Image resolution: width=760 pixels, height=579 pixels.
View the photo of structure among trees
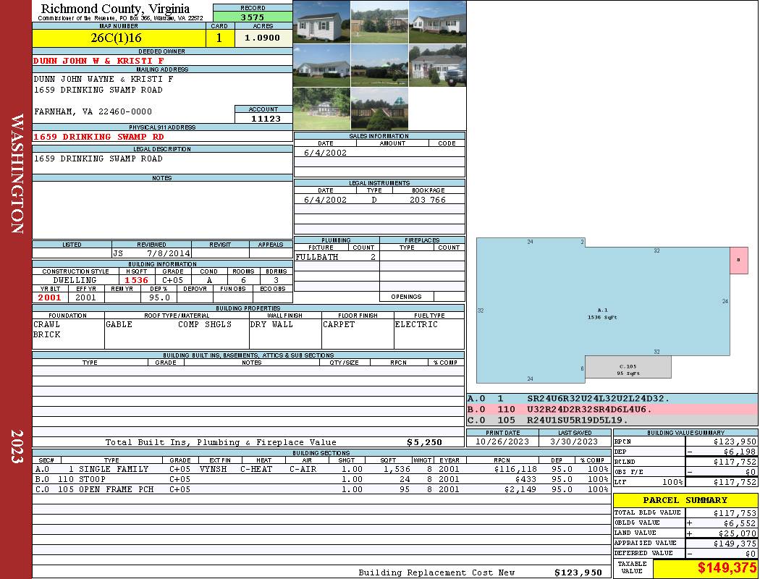[321, 109]
